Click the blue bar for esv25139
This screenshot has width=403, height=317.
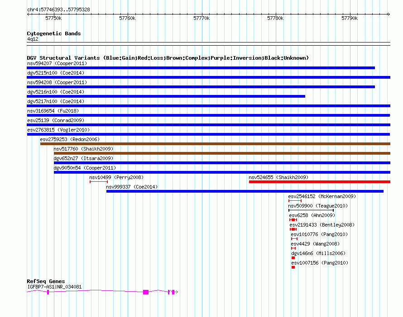[x=208, y=125]
